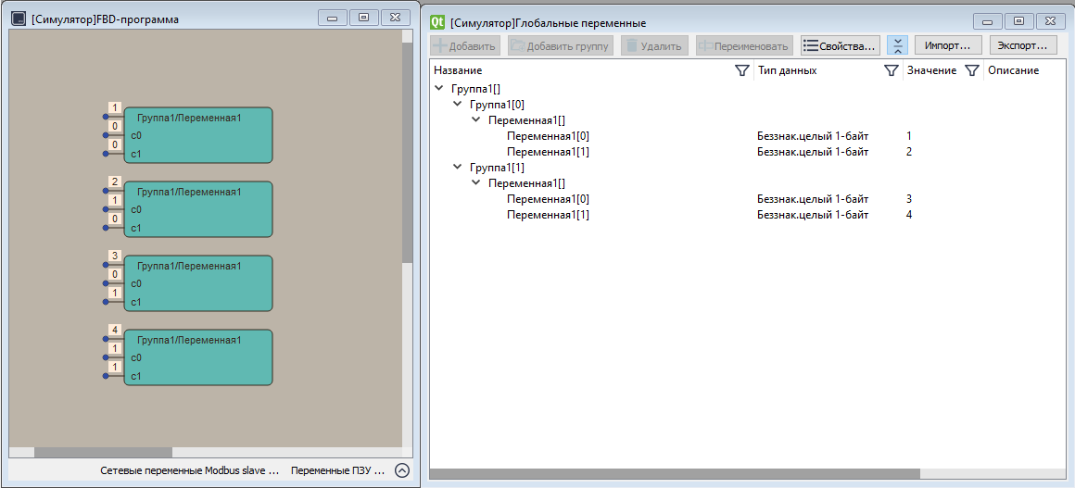Click the FBD-программа window title icon
This screenshot has height=488, width=1075.
pyautogui.click(x=19, y=19)
